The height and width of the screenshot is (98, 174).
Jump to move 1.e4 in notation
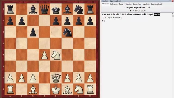coord(104,14)
